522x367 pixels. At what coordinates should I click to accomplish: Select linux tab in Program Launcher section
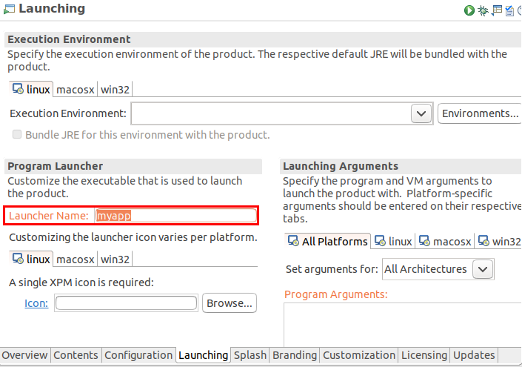pos(31,259)
